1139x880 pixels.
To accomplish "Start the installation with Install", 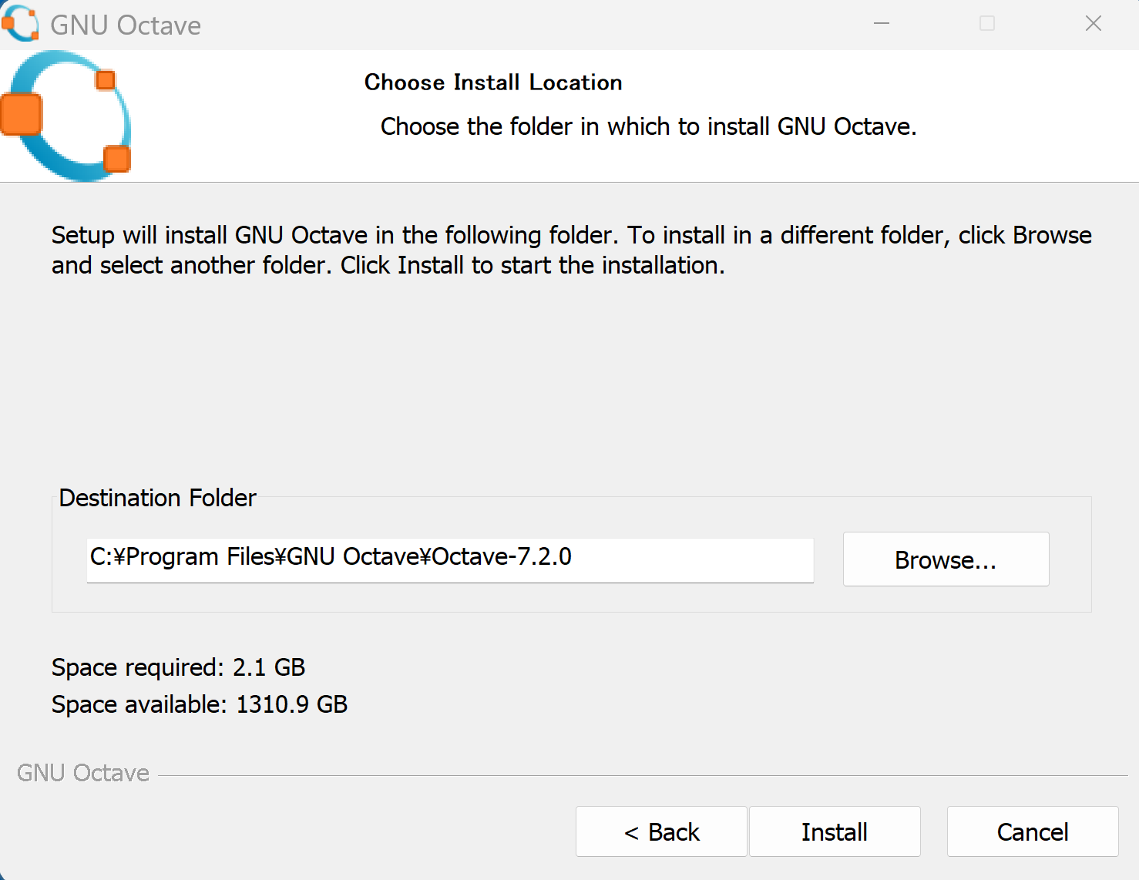I will pyautogui.click(x=835, y=831).
